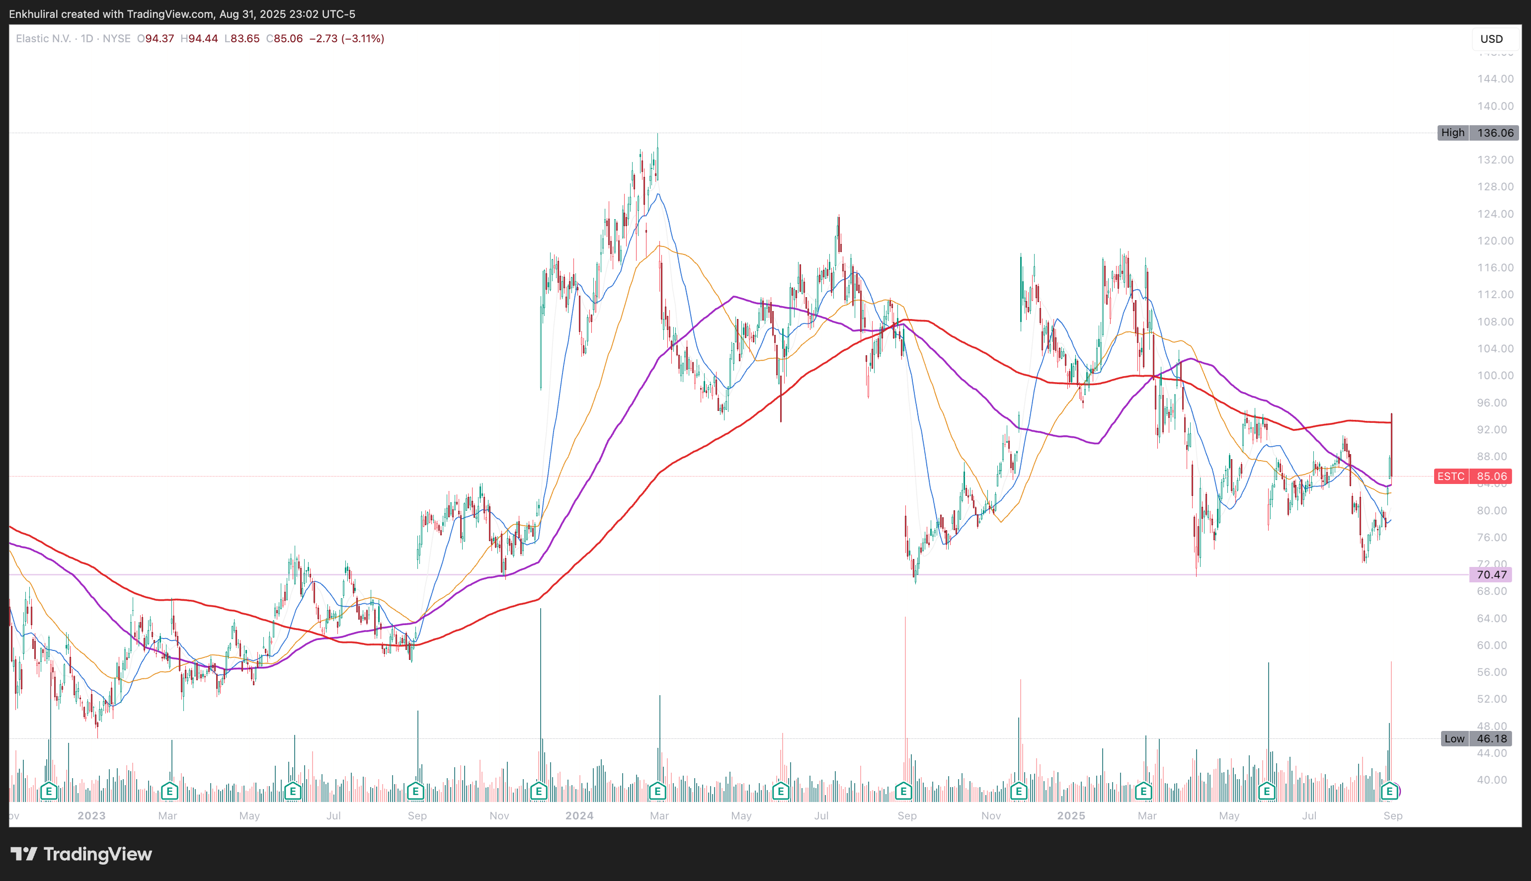This screenshot has width=1531, height=881.
Task: Click the TradingView logo at bottom left
Action: [81, 854]
